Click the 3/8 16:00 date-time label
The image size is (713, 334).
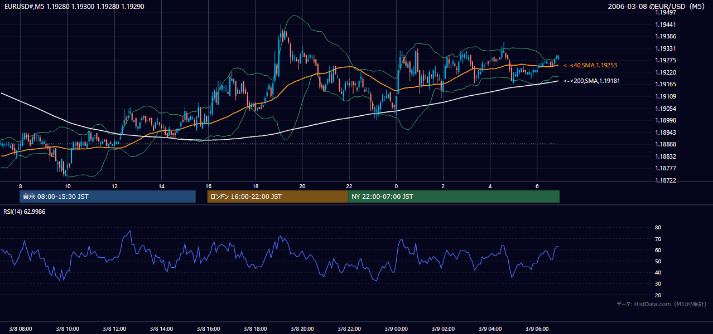[x=208, y=328]
